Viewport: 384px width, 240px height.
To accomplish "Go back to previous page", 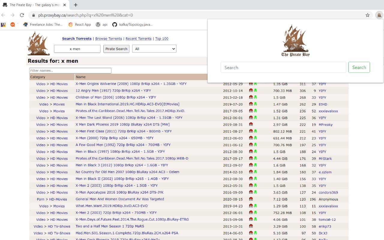I will click(x=3, y=15).
